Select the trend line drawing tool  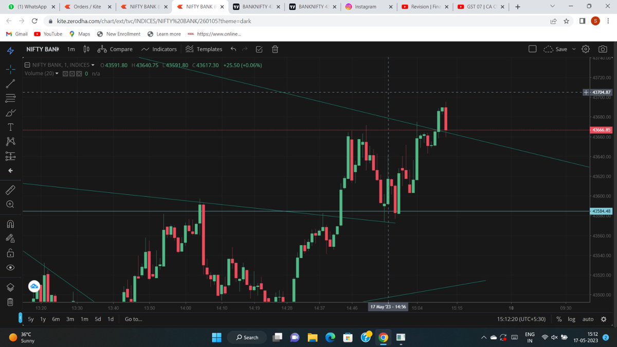[10, 83]
